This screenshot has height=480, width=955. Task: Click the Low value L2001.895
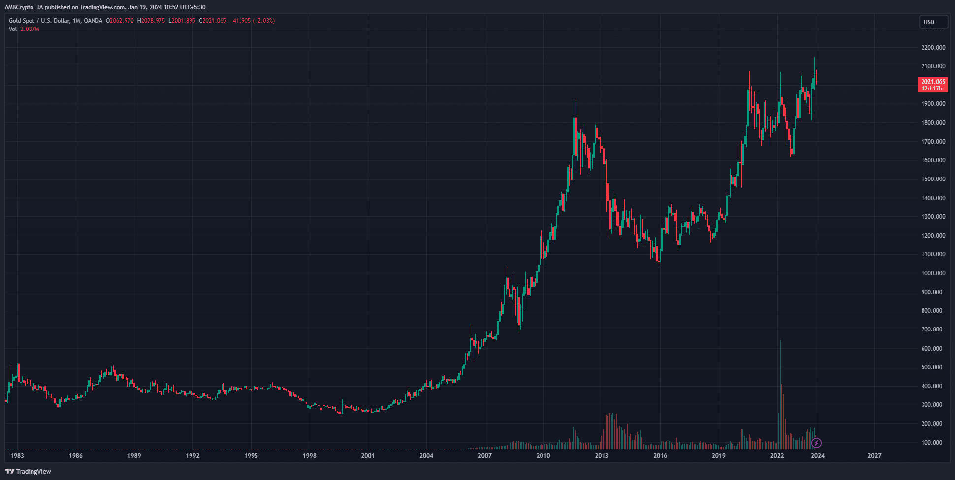click(x=182, y=21)
